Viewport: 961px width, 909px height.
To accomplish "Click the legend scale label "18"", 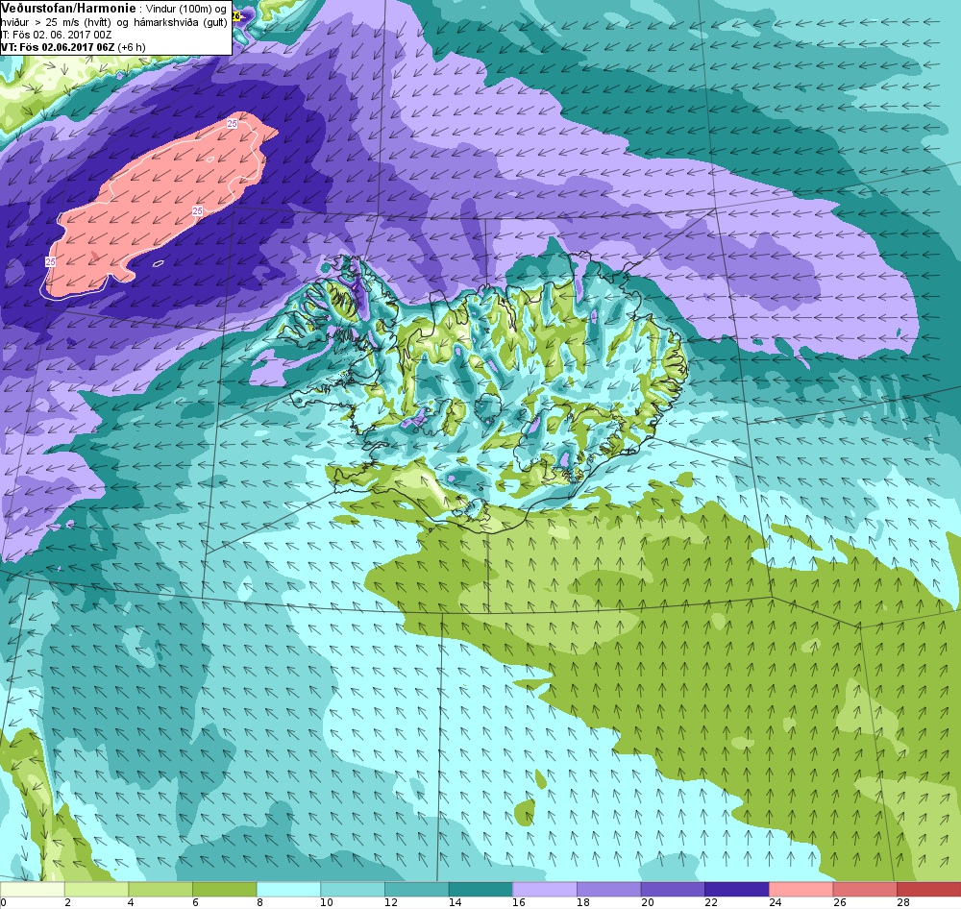I will 583,902.
